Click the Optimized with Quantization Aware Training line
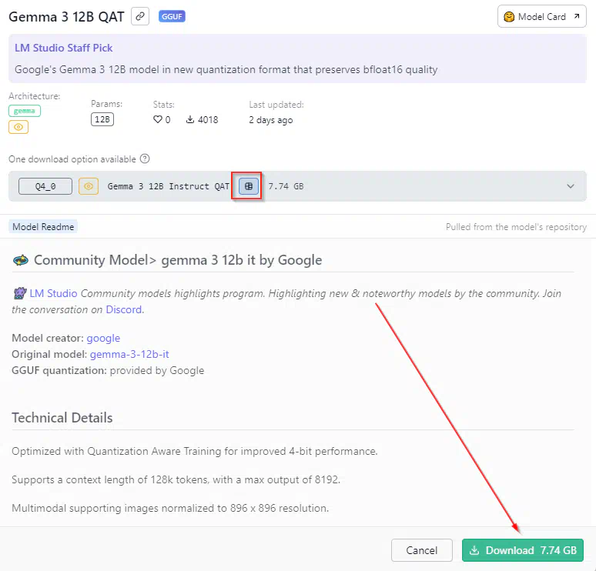Screen dimensions: 596x571 coord(195,451)
